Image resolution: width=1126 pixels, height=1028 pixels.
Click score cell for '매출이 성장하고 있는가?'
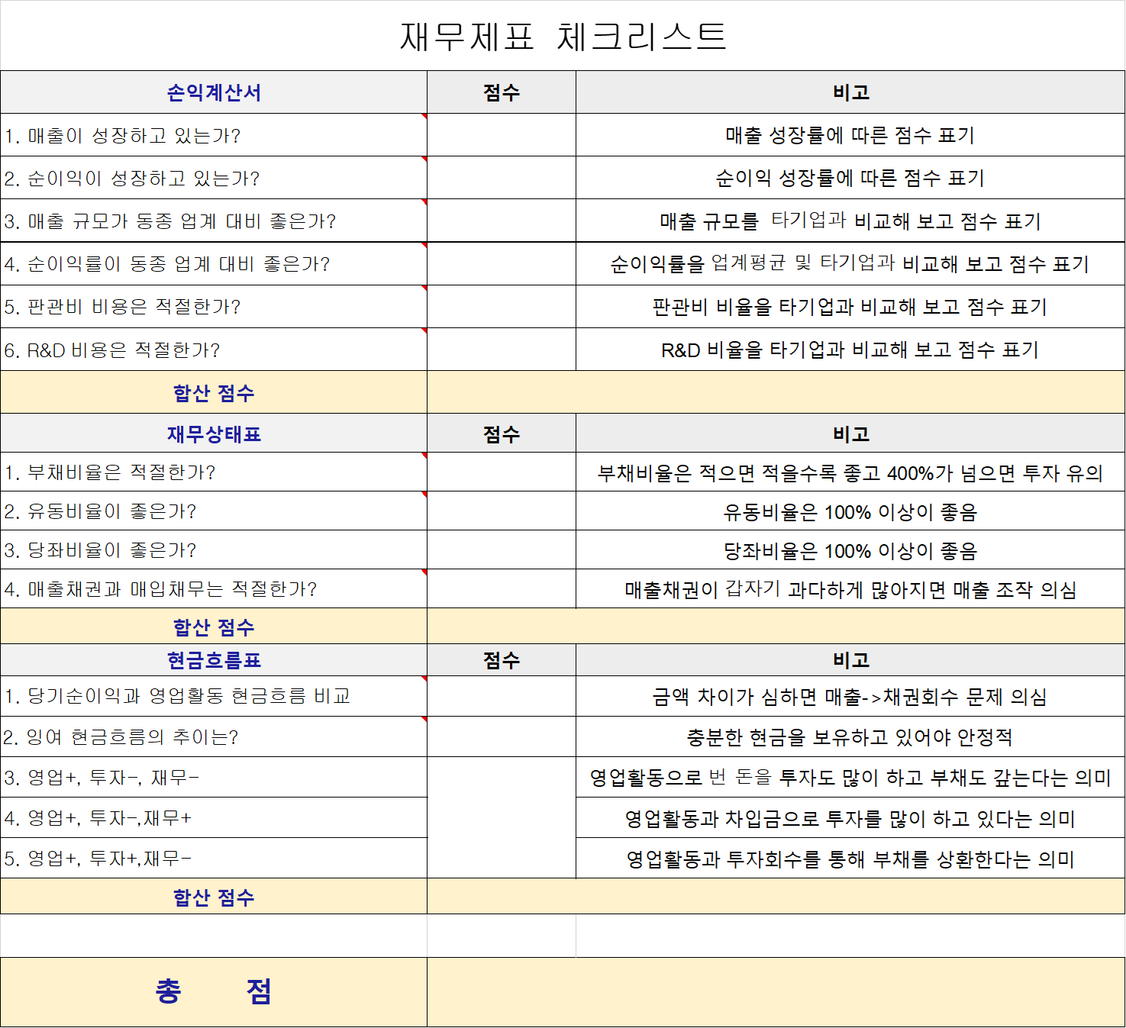[502, 135]
